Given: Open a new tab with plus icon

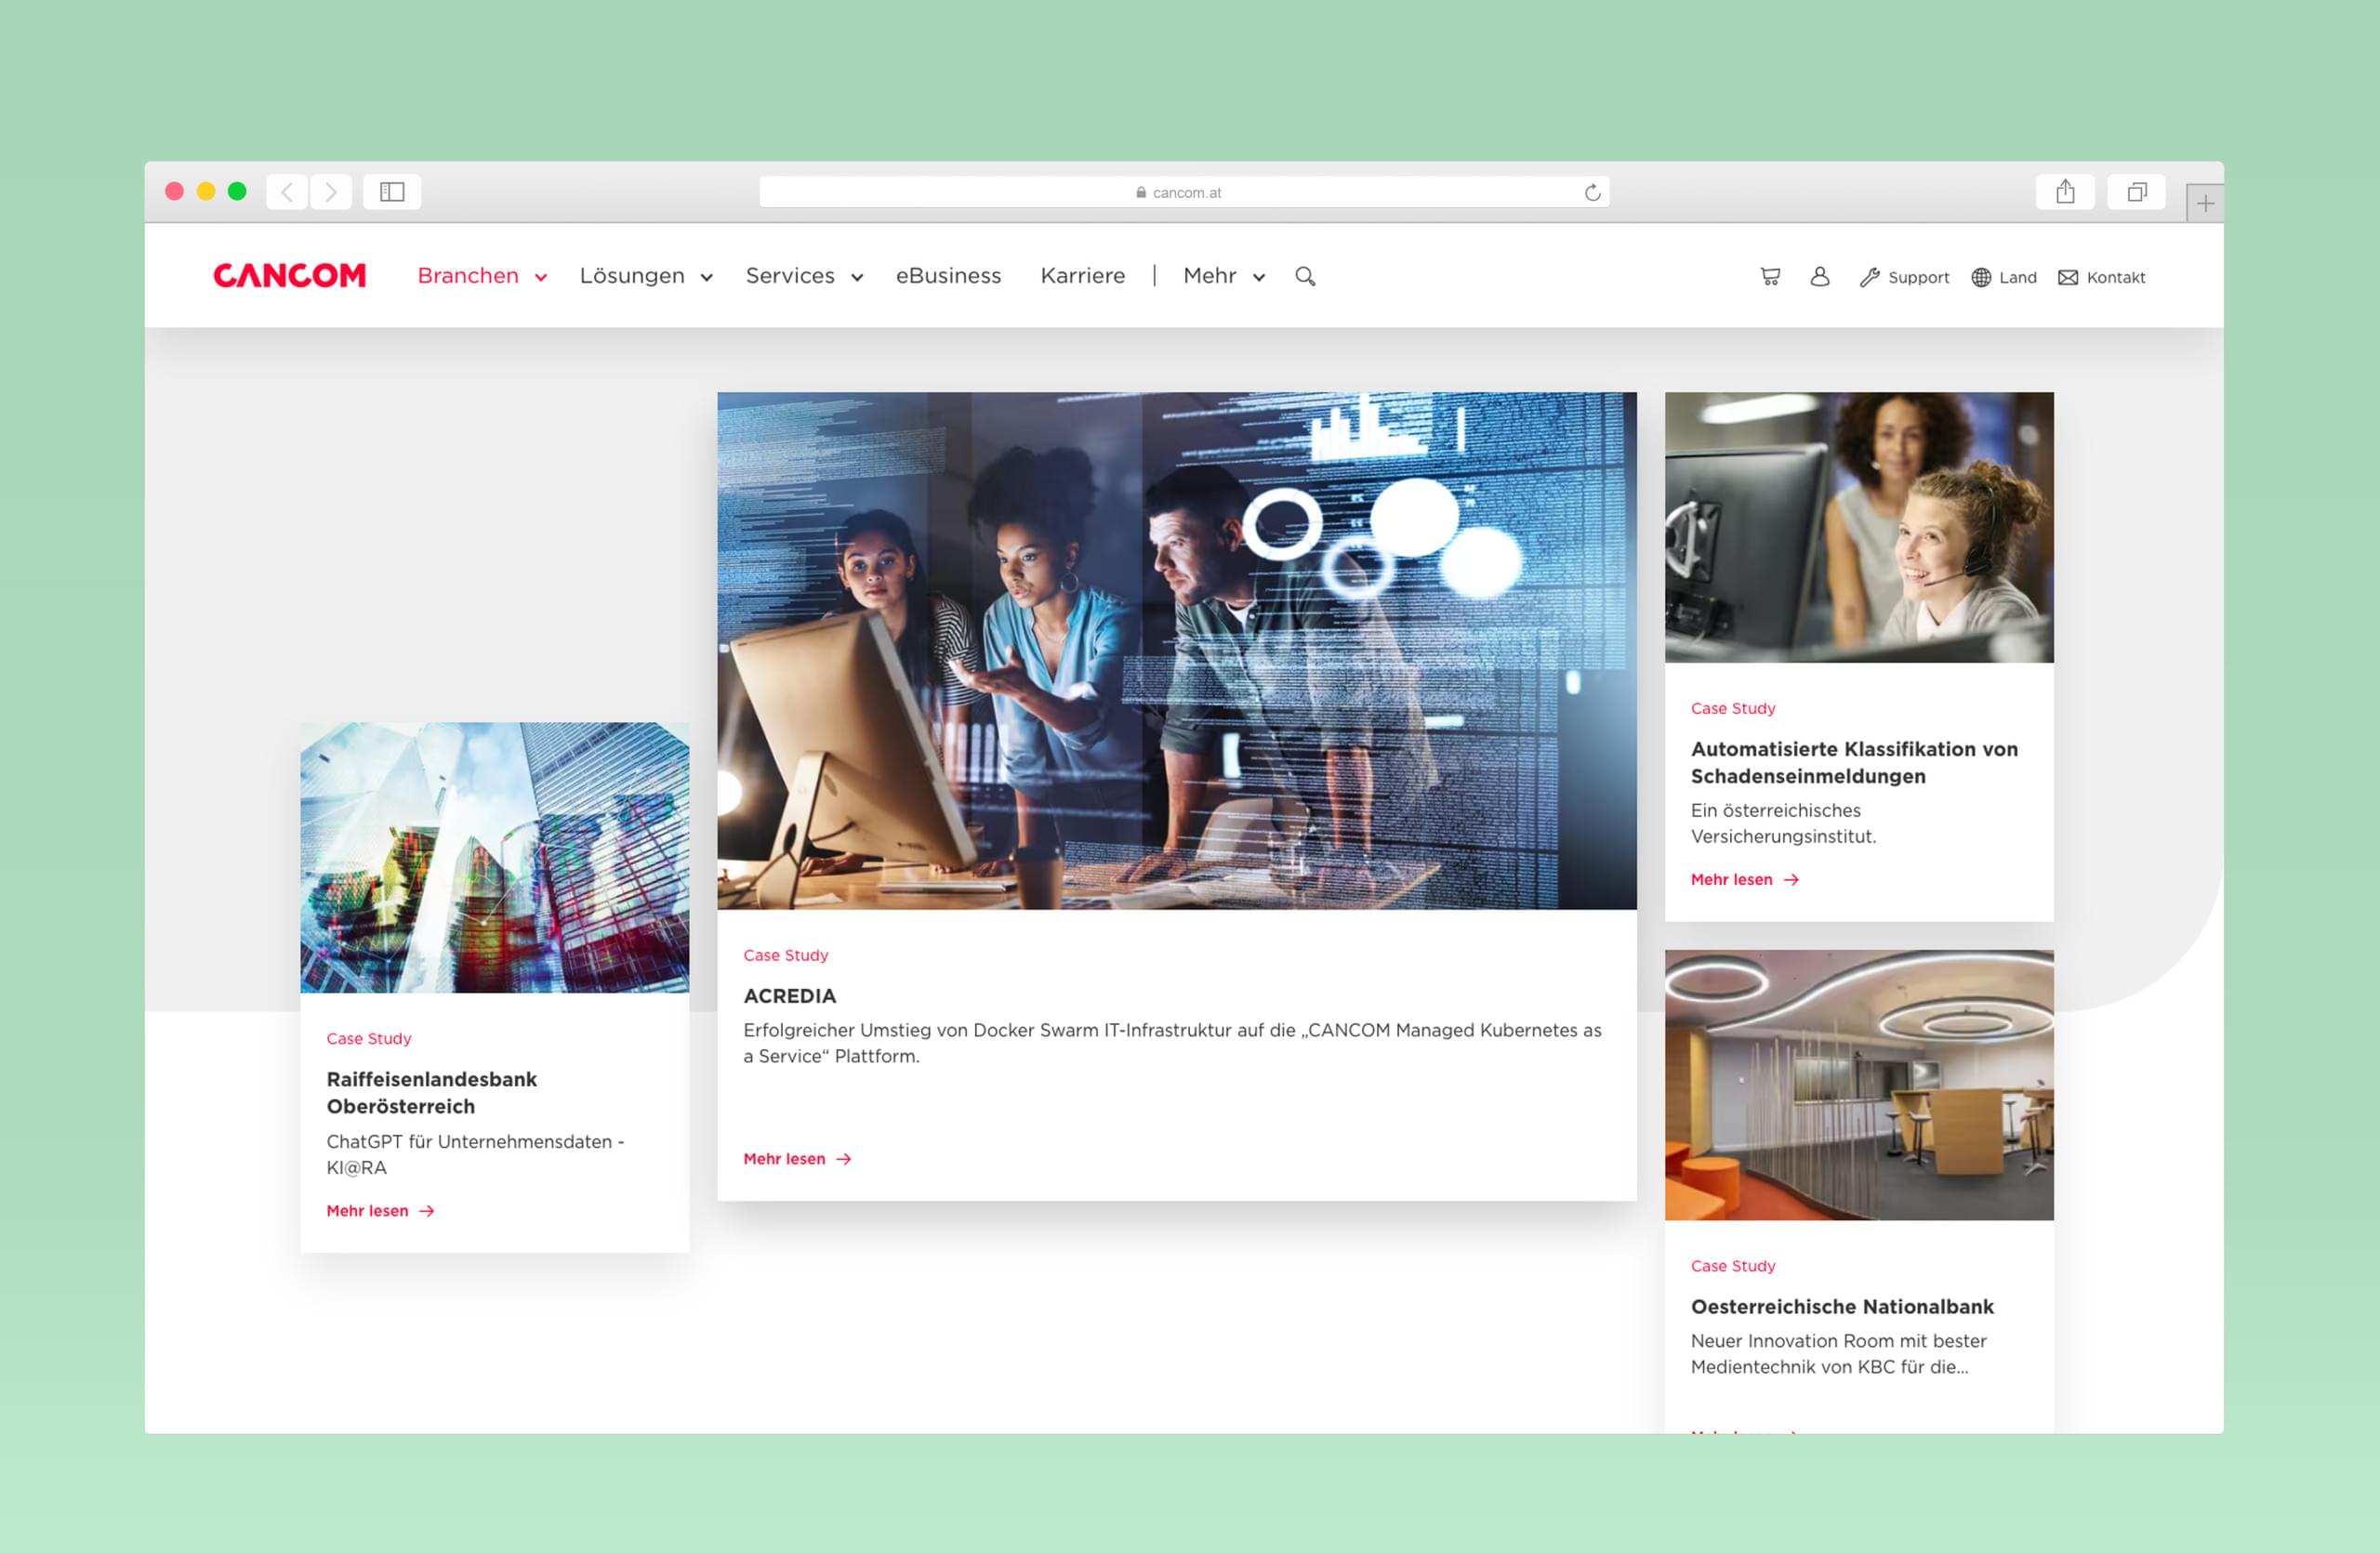Looking at the screenshot, I should (x=2205, y=204).
